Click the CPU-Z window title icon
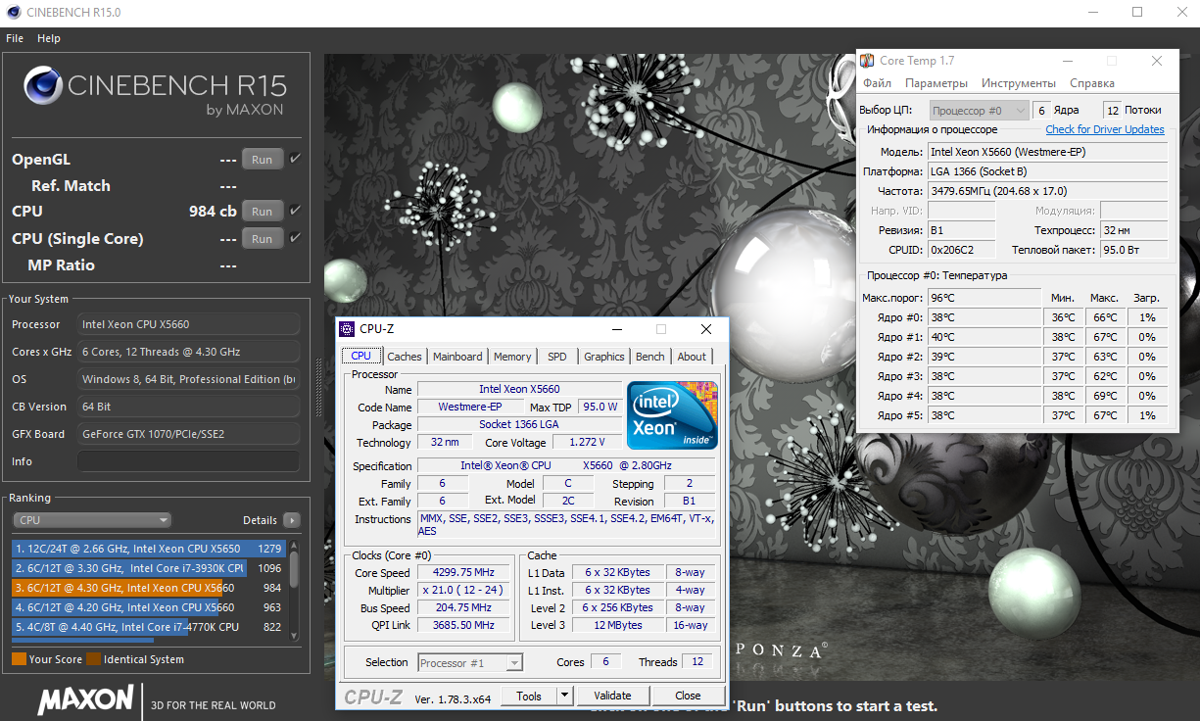1200x721 pixels. (348, 329)
